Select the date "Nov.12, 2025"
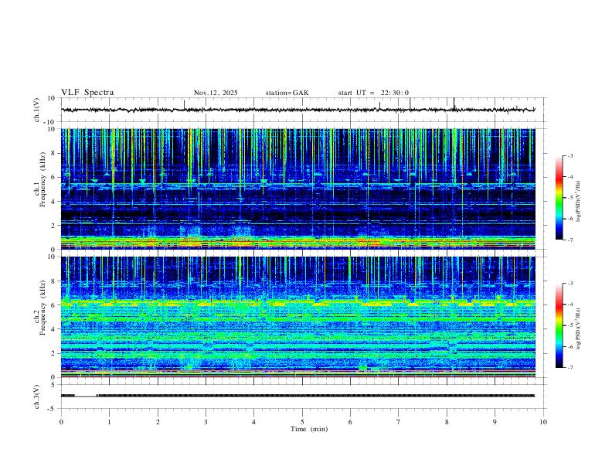The width and height of the screenshot is (612, 473). [216, 93]
